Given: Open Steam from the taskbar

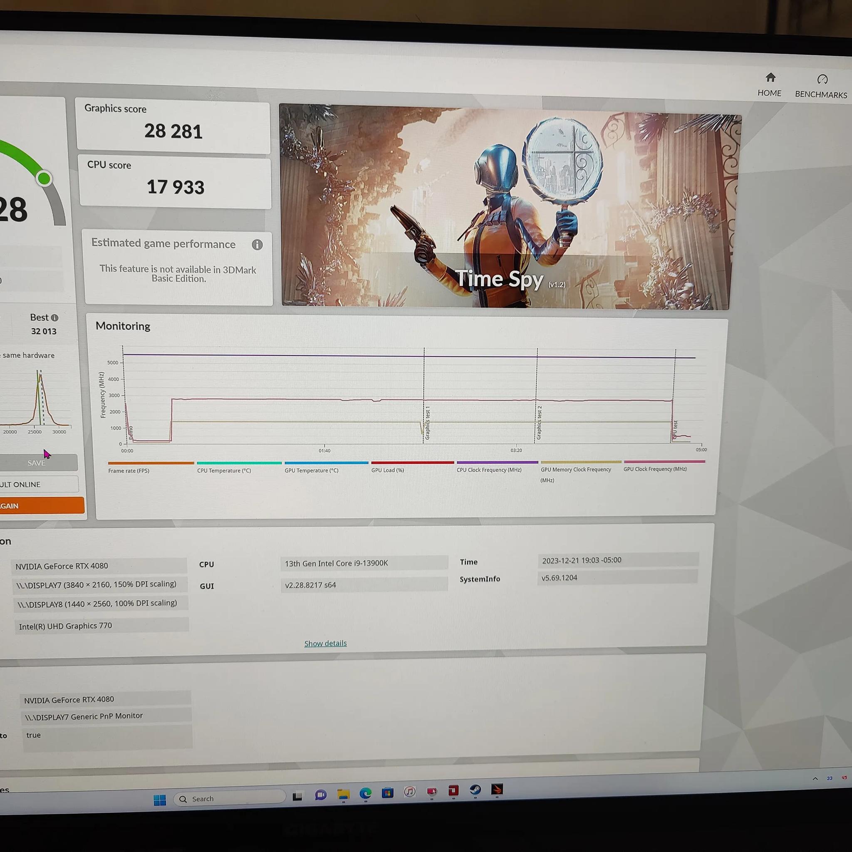Looking at the screenshot, I should (x=476, y=789).
